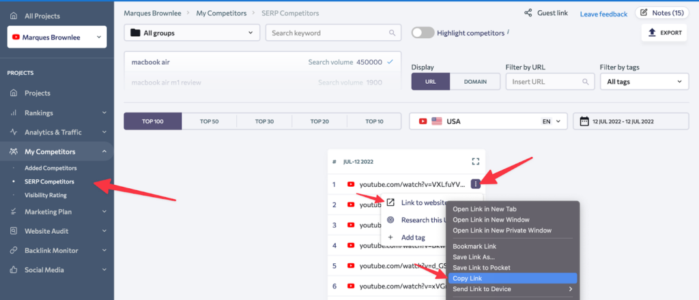
Task: Switch Display to URL
Action: tap(431, 82)
